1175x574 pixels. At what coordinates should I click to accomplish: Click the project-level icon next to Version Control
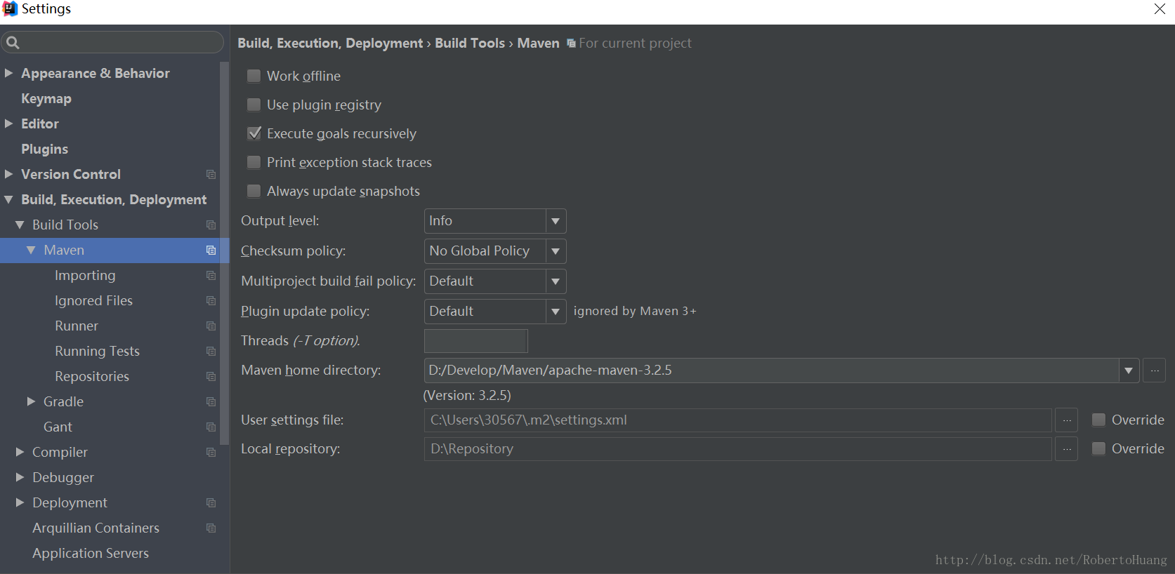tap(211, 174)
